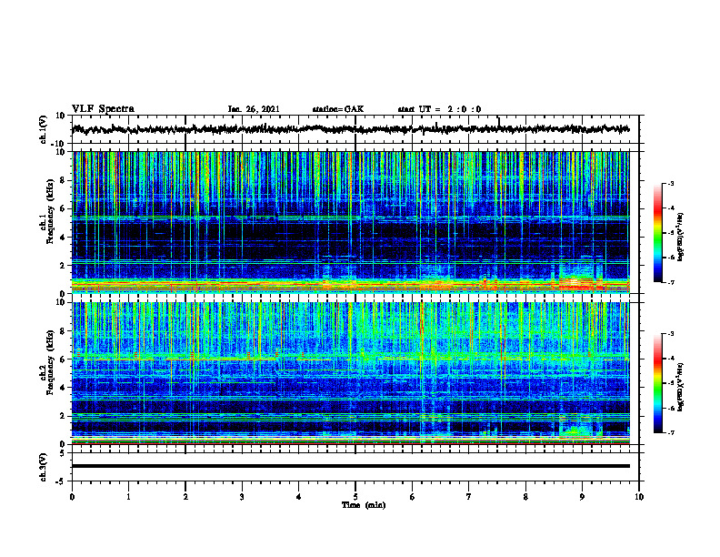
Task: Click time axis tick label "2"
Action: [x=185, y=497]
